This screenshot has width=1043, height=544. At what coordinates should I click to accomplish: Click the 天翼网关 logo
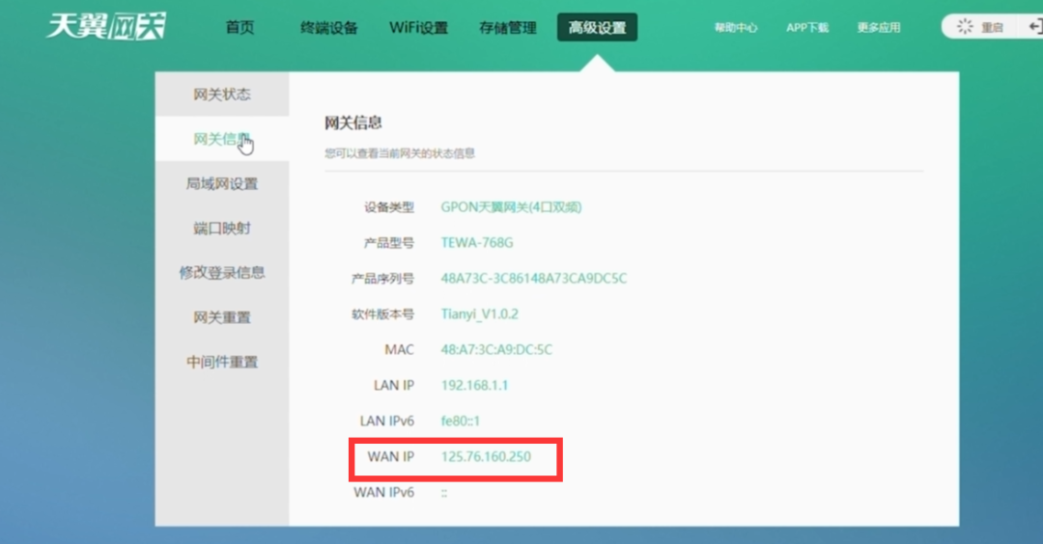[106, 27]
